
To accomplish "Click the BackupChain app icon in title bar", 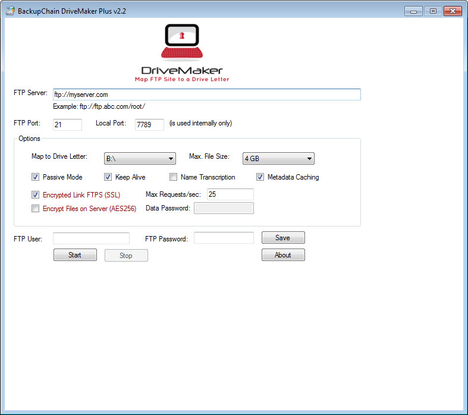I will coord(10,11).
